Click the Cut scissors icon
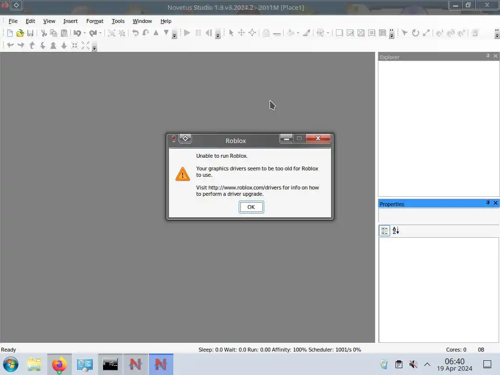Image resolution: width=500 pixels, height=375 pixels. 44,33
